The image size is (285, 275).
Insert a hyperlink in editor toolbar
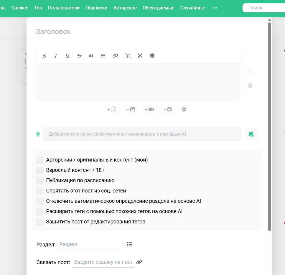[115, 56]
